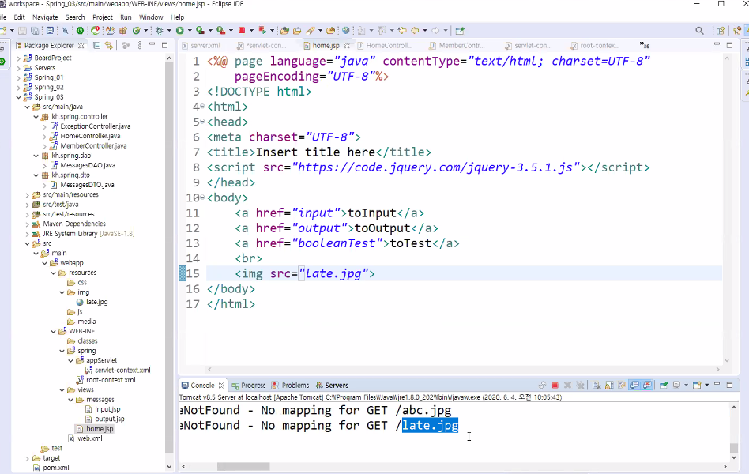Toggle Link with Editor in Package Explorer
Image resolution: width=749 pixels, height=474 pixels.
click(x=109, y=45)
